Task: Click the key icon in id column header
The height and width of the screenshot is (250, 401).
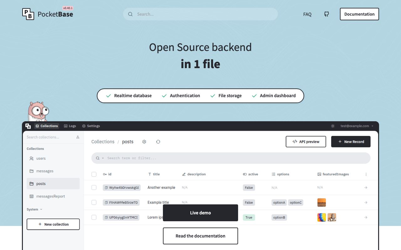Action: pos(105,174)
